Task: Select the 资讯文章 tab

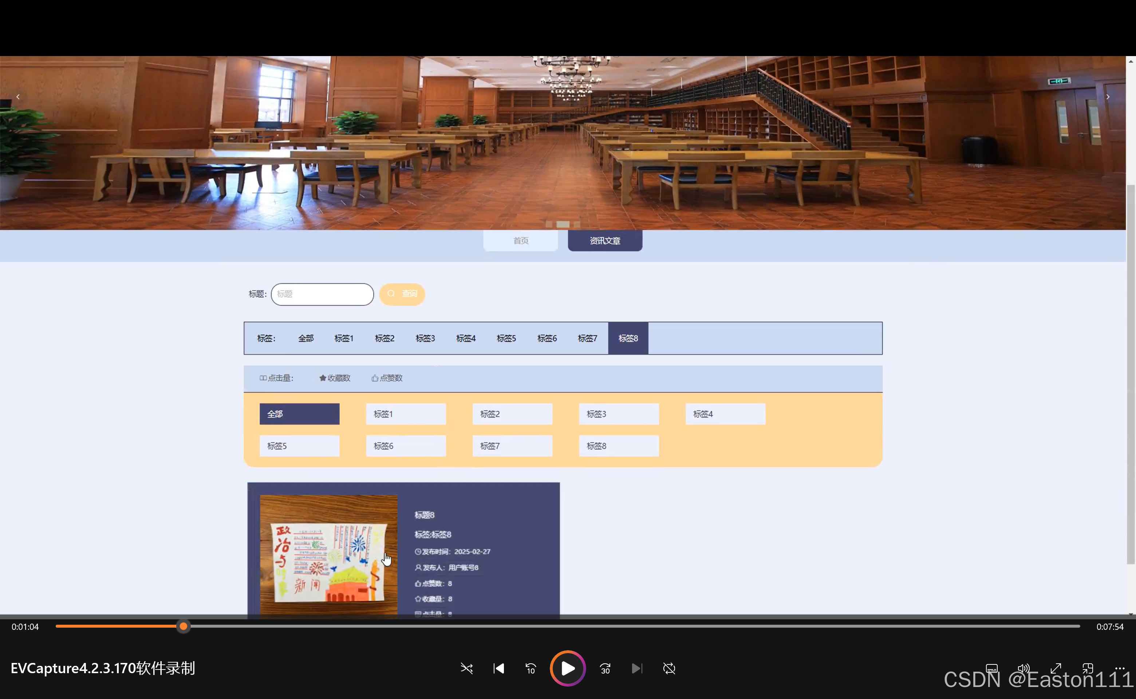Action: point(604,240)
